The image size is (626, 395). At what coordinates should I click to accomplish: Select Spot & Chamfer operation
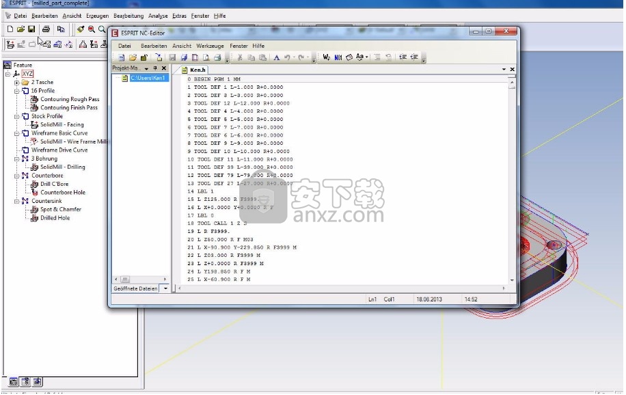click(61, 210)
